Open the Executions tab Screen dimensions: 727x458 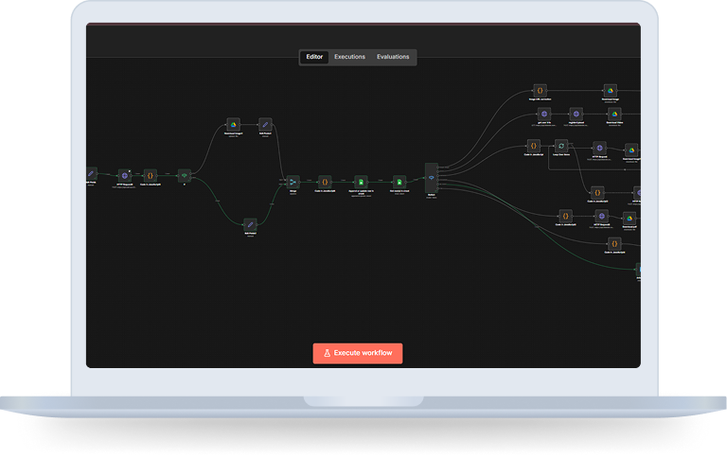pos(349,57)
